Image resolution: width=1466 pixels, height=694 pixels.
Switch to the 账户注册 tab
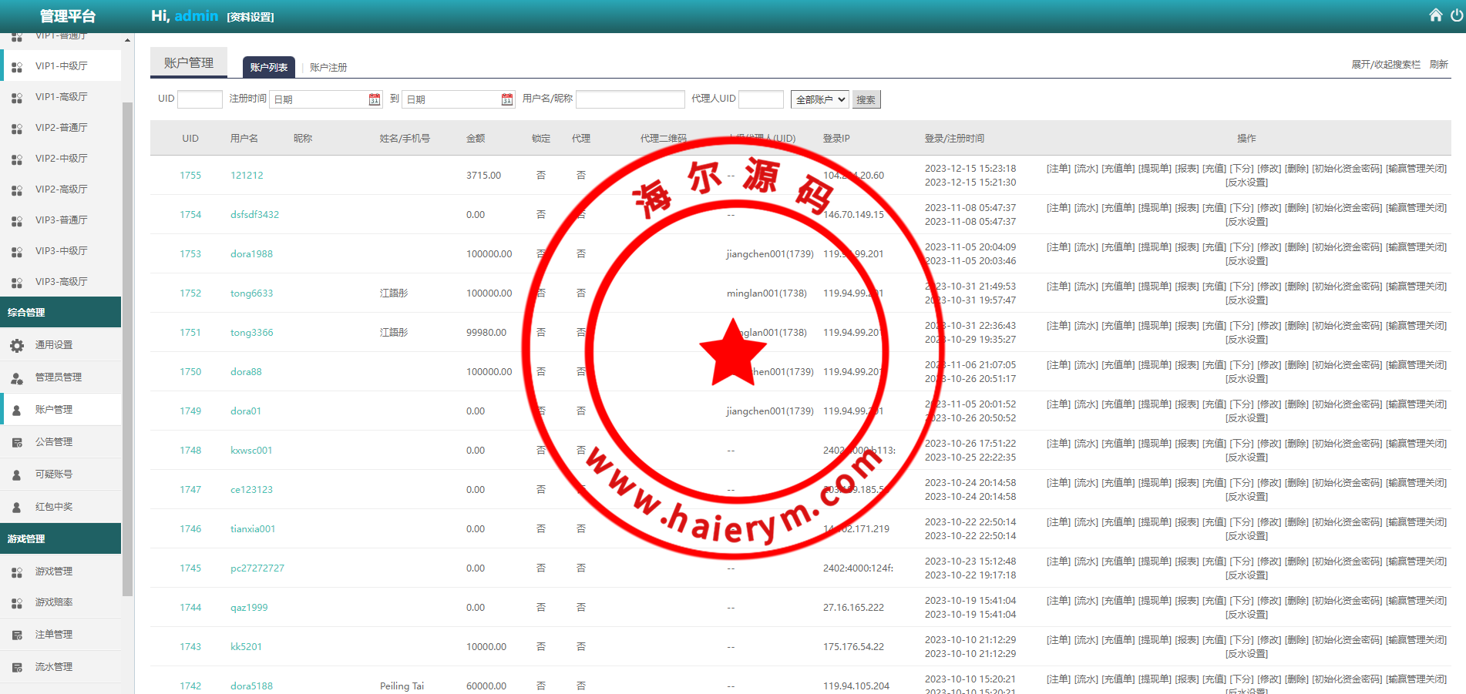tap(328, 68)
